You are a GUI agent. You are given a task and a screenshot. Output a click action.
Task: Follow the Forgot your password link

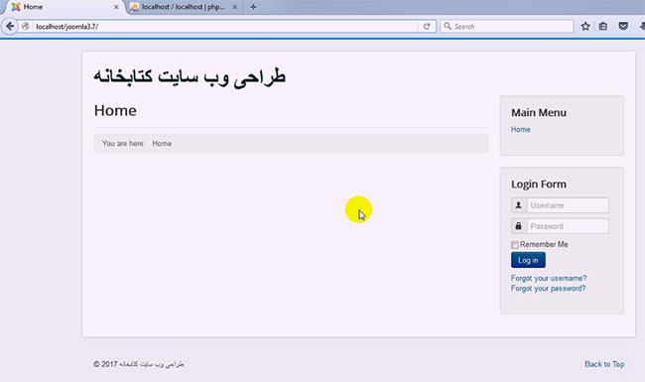[548, 289]
